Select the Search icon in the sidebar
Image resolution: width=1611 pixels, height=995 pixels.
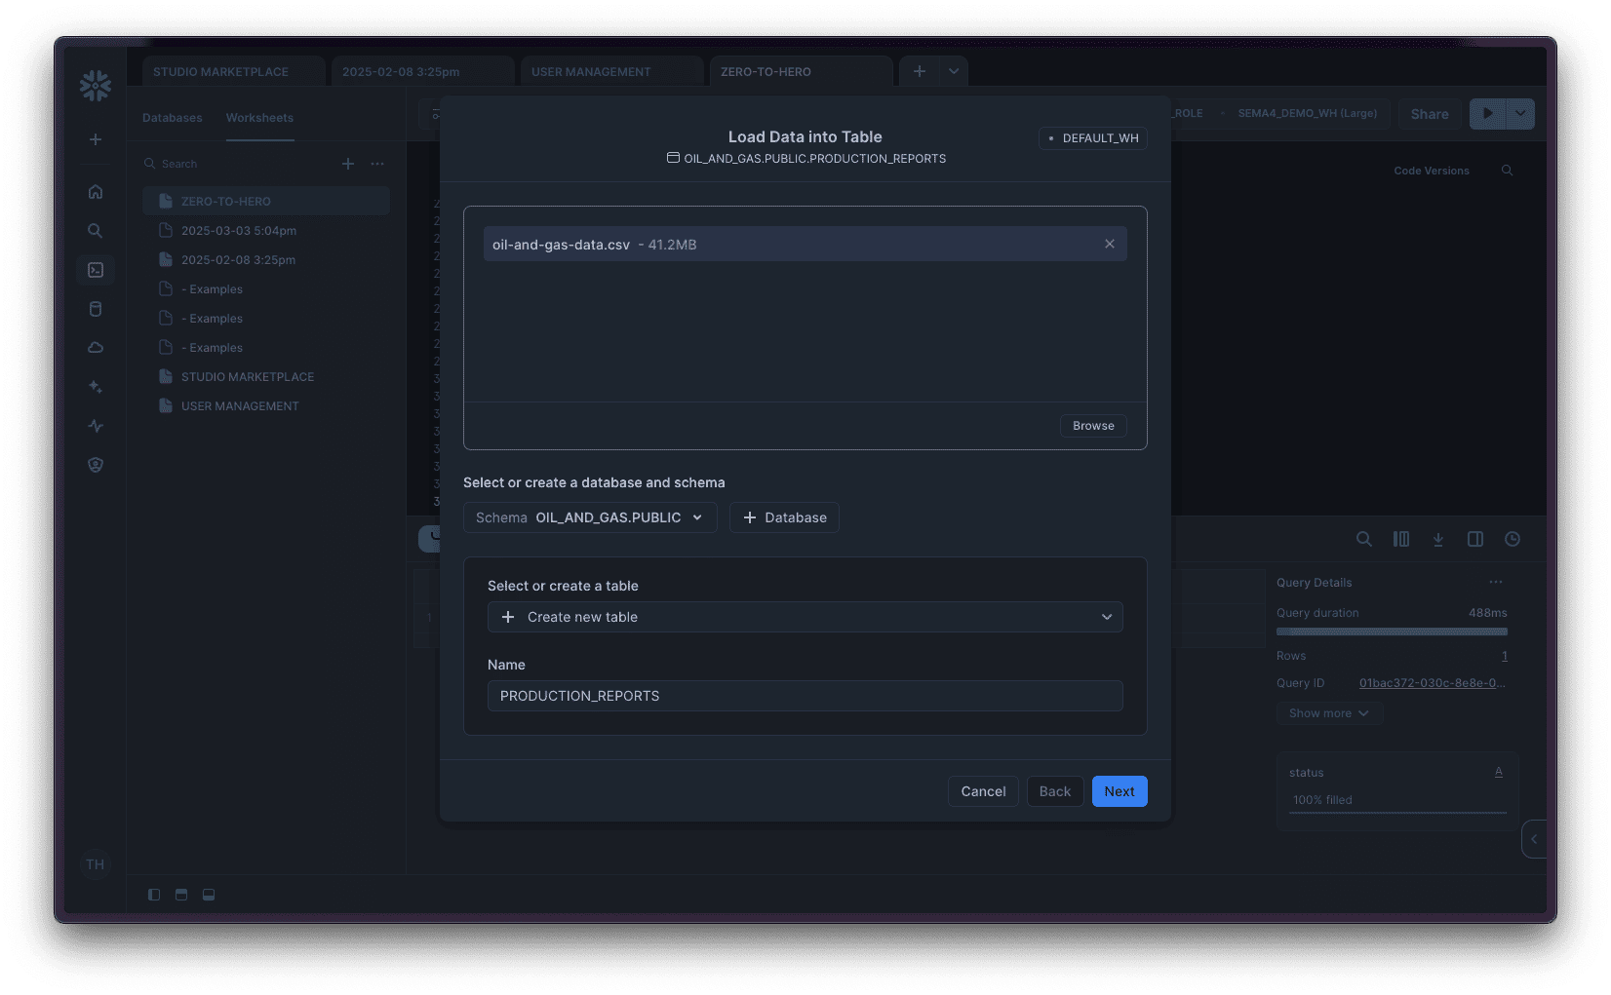[x=95, y=231]
